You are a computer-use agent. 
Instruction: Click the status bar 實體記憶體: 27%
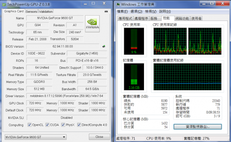pyautogui.click(x=197, y=138)
